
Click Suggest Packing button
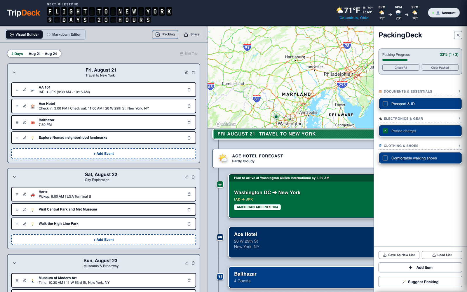point(420,282)
